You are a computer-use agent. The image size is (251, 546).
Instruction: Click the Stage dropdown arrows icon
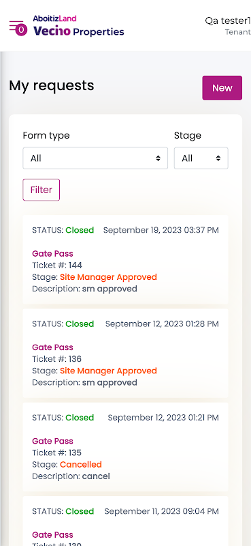click(218, 158)
